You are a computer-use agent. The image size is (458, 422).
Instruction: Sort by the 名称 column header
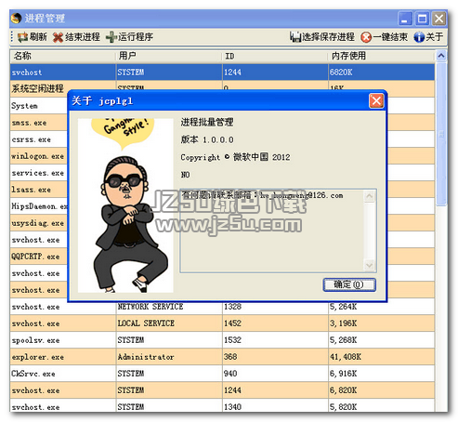[63, 56]
